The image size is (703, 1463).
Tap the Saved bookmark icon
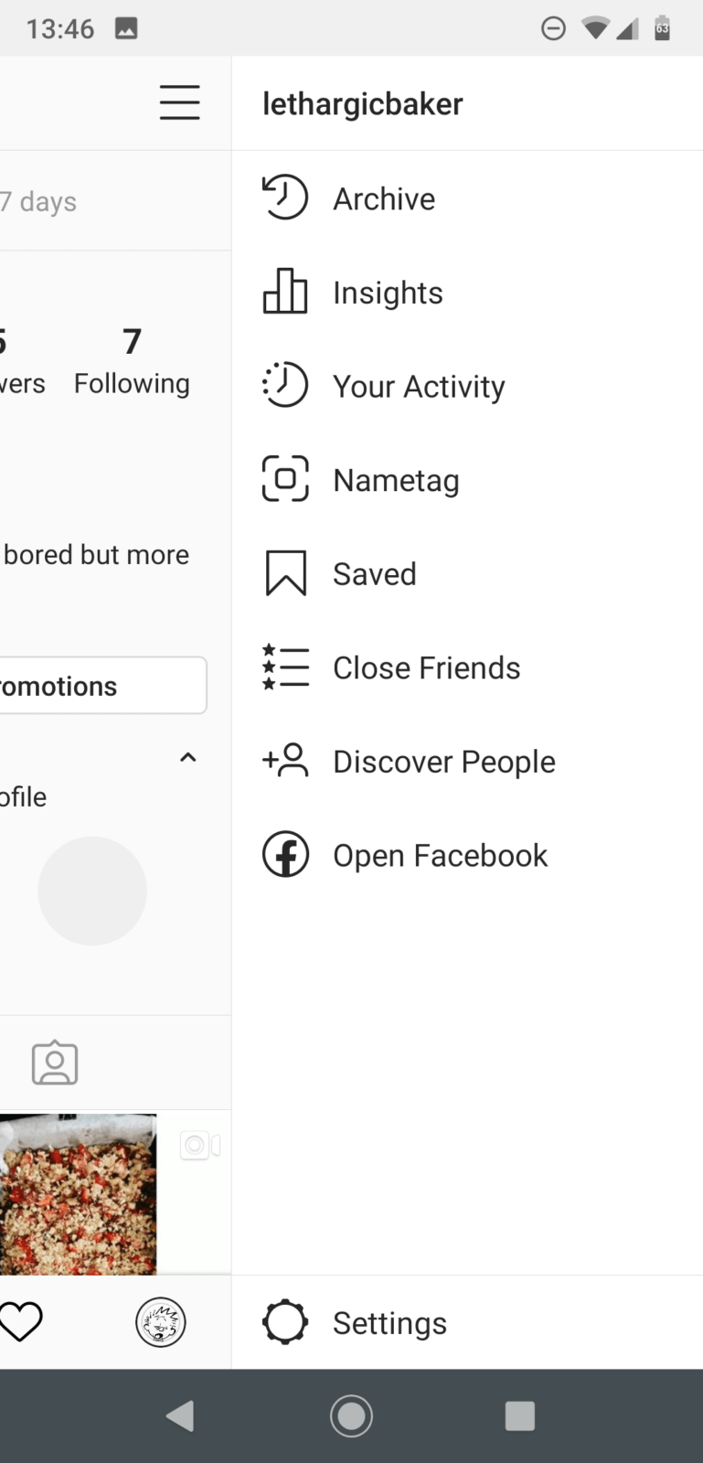[x=285, y=573]
